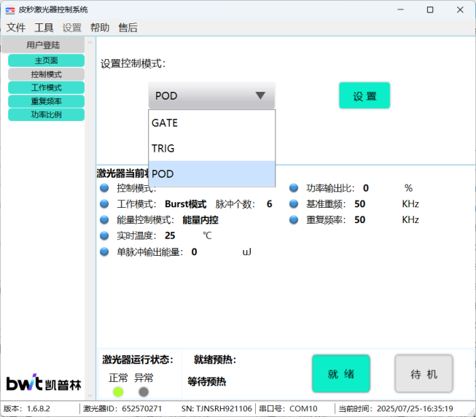Open the 工具 menu
Image resolution: width=476 pixels, height=417 pixels.
coord(44,28)
